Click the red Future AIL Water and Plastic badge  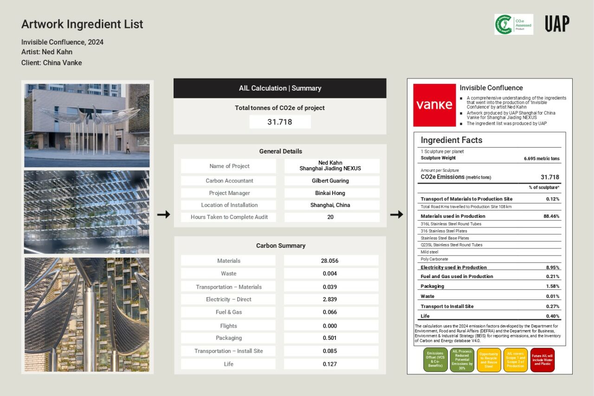[x=542, y=360]
